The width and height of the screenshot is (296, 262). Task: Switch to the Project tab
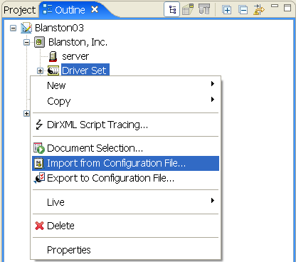tap(19, 10)
